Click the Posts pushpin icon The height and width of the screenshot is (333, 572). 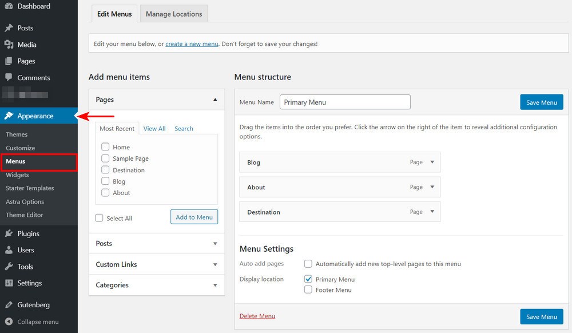9,27
